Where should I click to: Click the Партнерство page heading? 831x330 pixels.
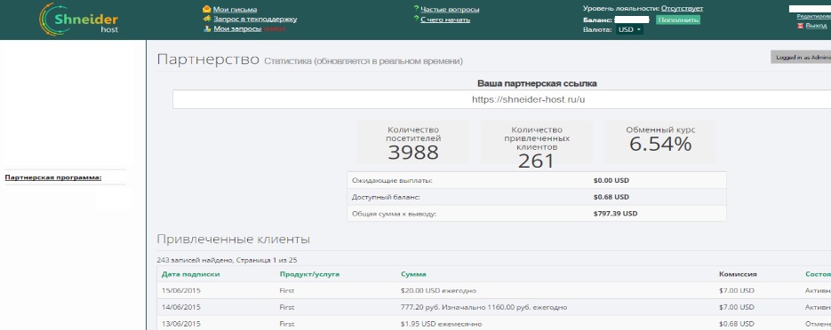coord(208,59)
